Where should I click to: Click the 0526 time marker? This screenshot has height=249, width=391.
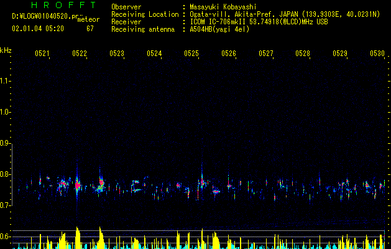tap(229, 53)
